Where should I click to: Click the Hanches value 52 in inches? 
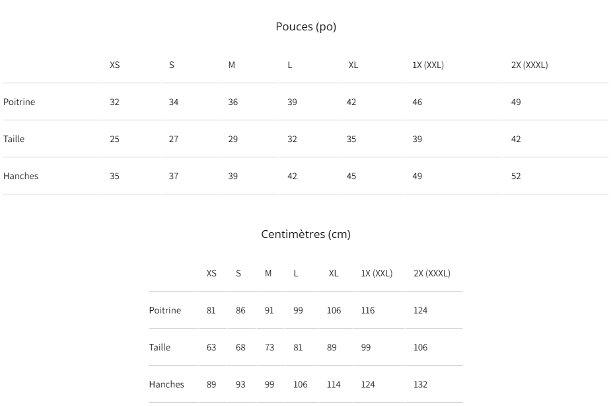pos(516,176)
